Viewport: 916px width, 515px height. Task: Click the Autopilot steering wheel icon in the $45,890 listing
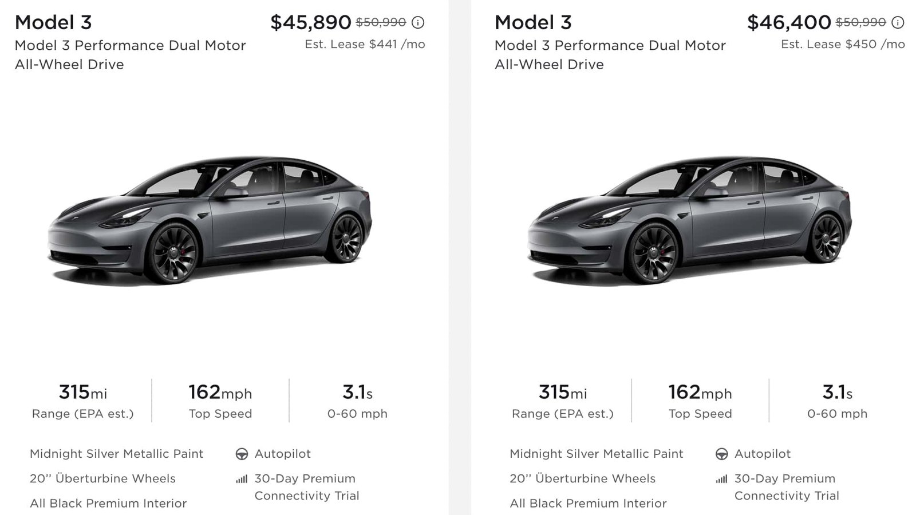coord(242,454)
